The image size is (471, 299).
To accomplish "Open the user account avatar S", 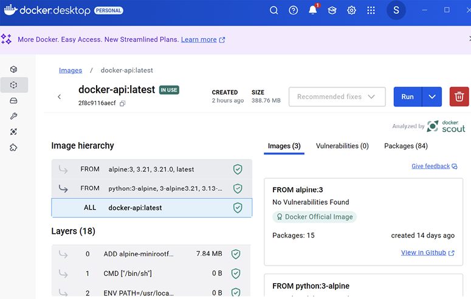I will 396,10.
